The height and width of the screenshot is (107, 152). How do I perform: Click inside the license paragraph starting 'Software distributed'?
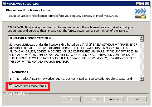click(74, 53)
